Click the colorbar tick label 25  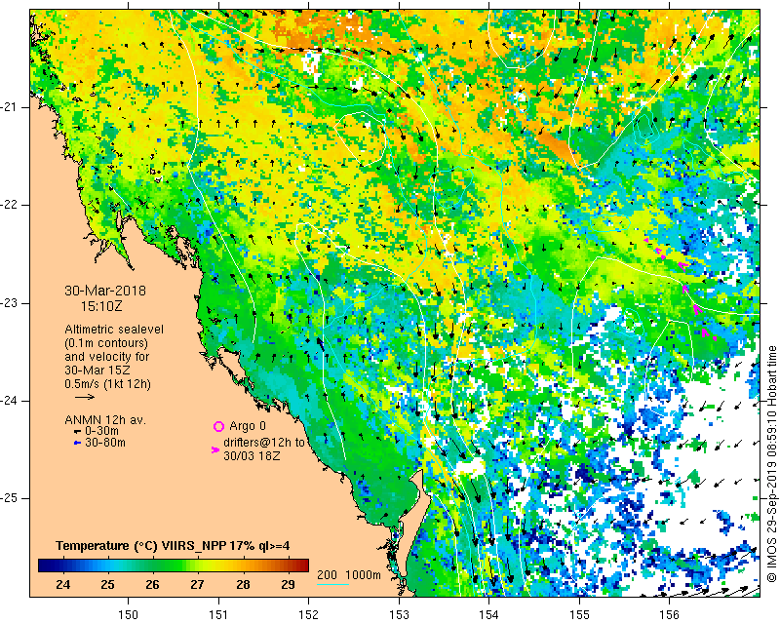point(108,585)
